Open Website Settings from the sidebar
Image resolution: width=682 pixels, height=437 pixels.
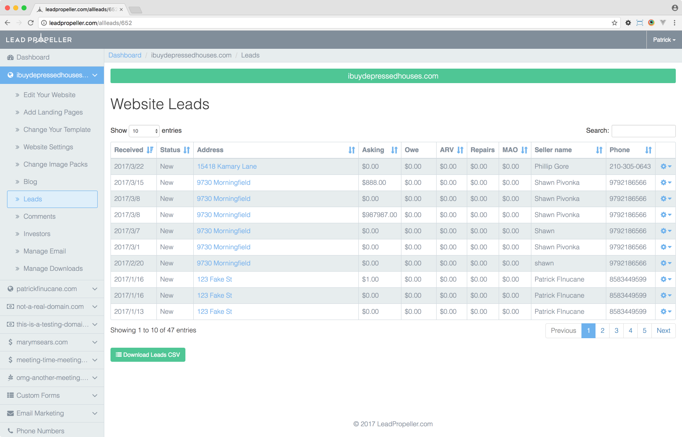[48, 147]
